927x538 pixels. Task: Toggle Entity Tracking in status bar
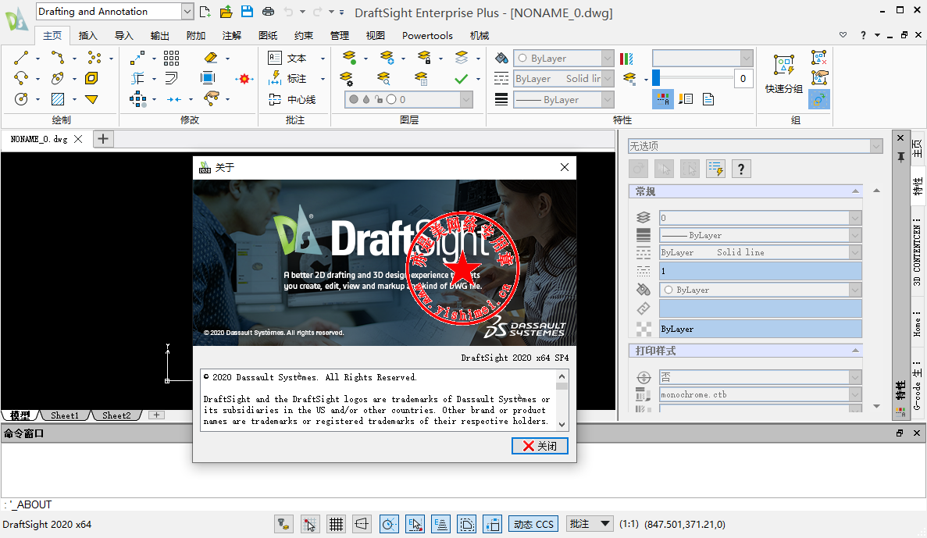pos(440,524)
